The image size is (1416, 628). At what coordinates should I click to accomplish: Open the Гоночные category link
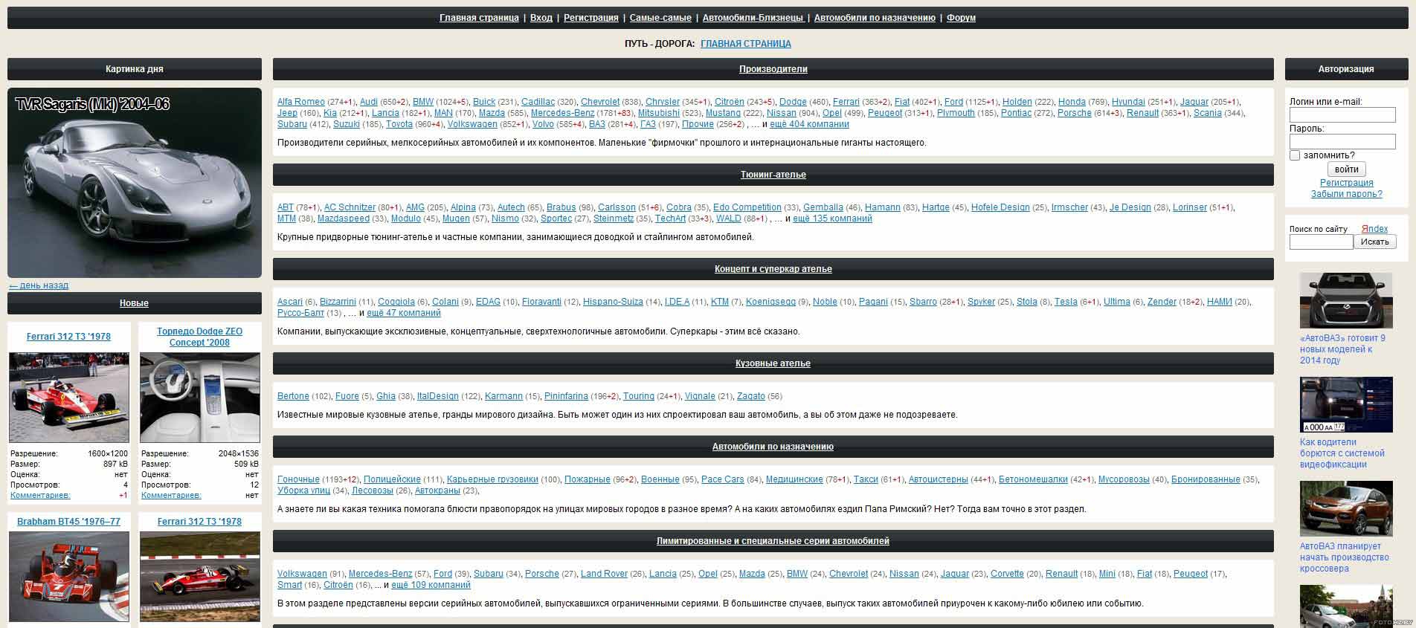(298, 479)
